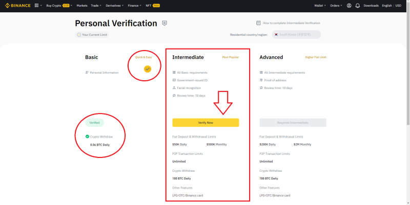Screen dimensions: 410x205
Task: Click the Quick & Easy label
Action: click(x=143, y=57)
